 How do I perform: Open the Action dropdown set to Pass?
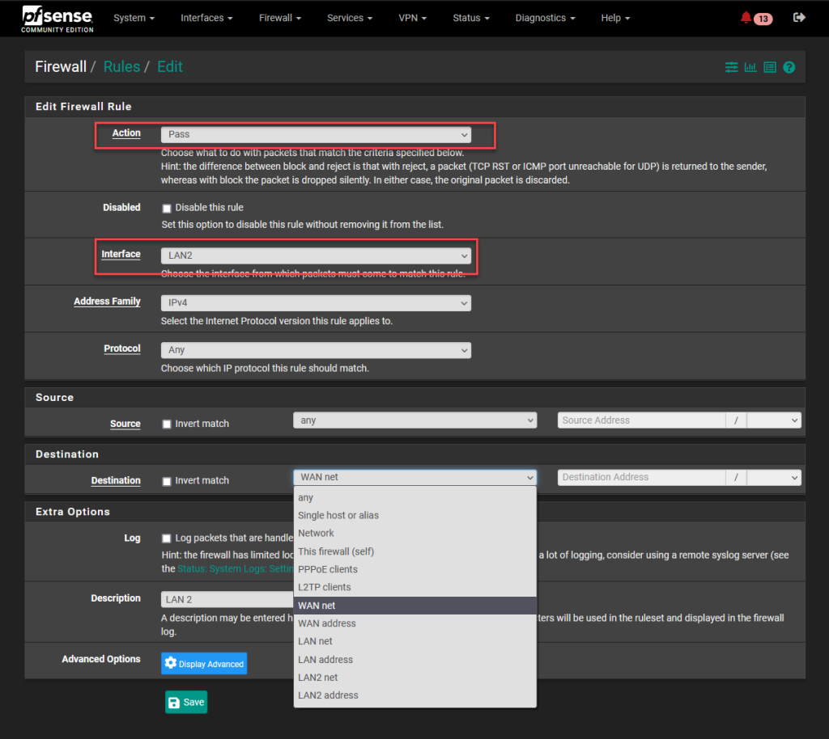pos(316,134)
